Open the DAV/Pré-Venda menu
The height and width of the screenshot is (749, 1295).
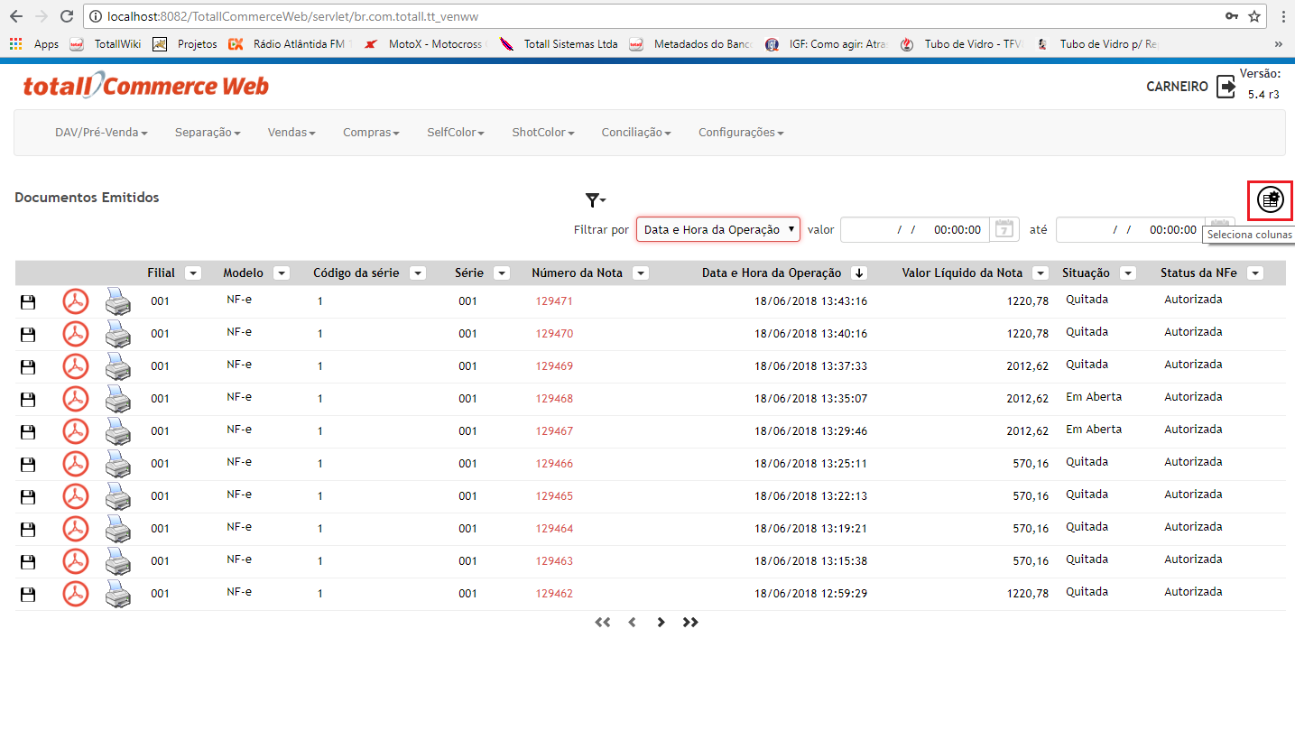pyautogui.click(x=101, y=133)
